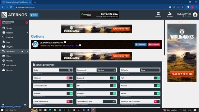Click the user avatar icon
The height and width of the screenshot is (112, 199).
coord(195,15)
